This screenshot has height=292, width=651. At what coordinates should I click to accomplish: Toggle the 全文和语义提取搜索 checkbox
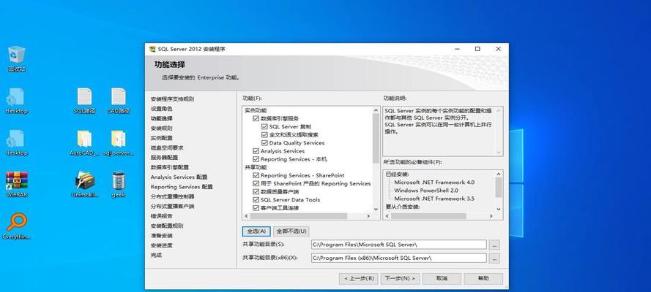264,135
